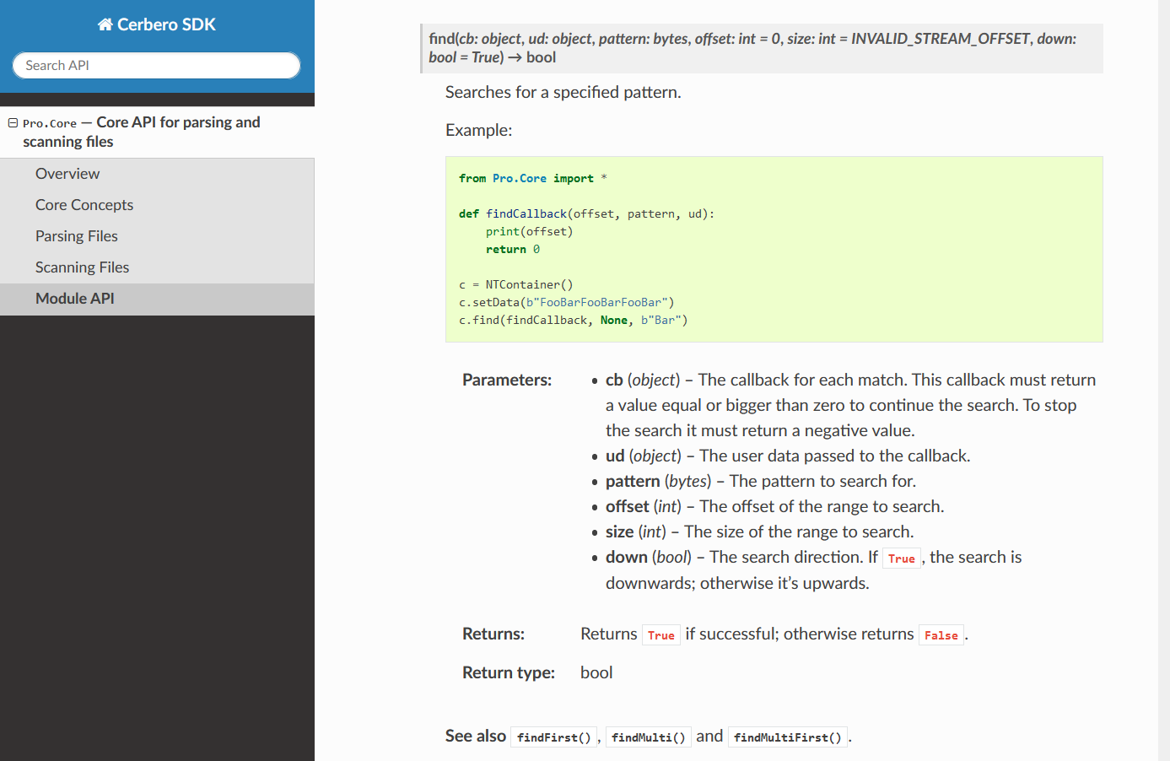Click the home icon beside Cerbero SDK
Screen dimensions: 1170x761
(x=105, y=24)
